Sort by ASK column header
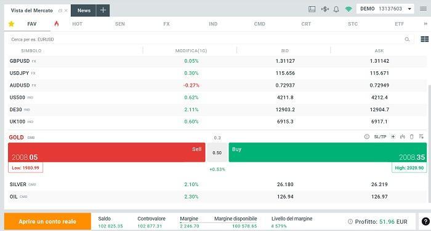The width and height of the screenshot is (431, 231). coord(379,51)
